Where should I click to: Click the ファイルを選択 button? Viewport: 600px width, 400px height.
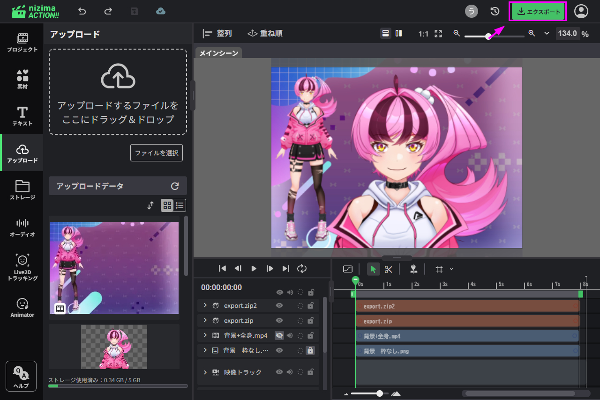[x=157, y=153]
